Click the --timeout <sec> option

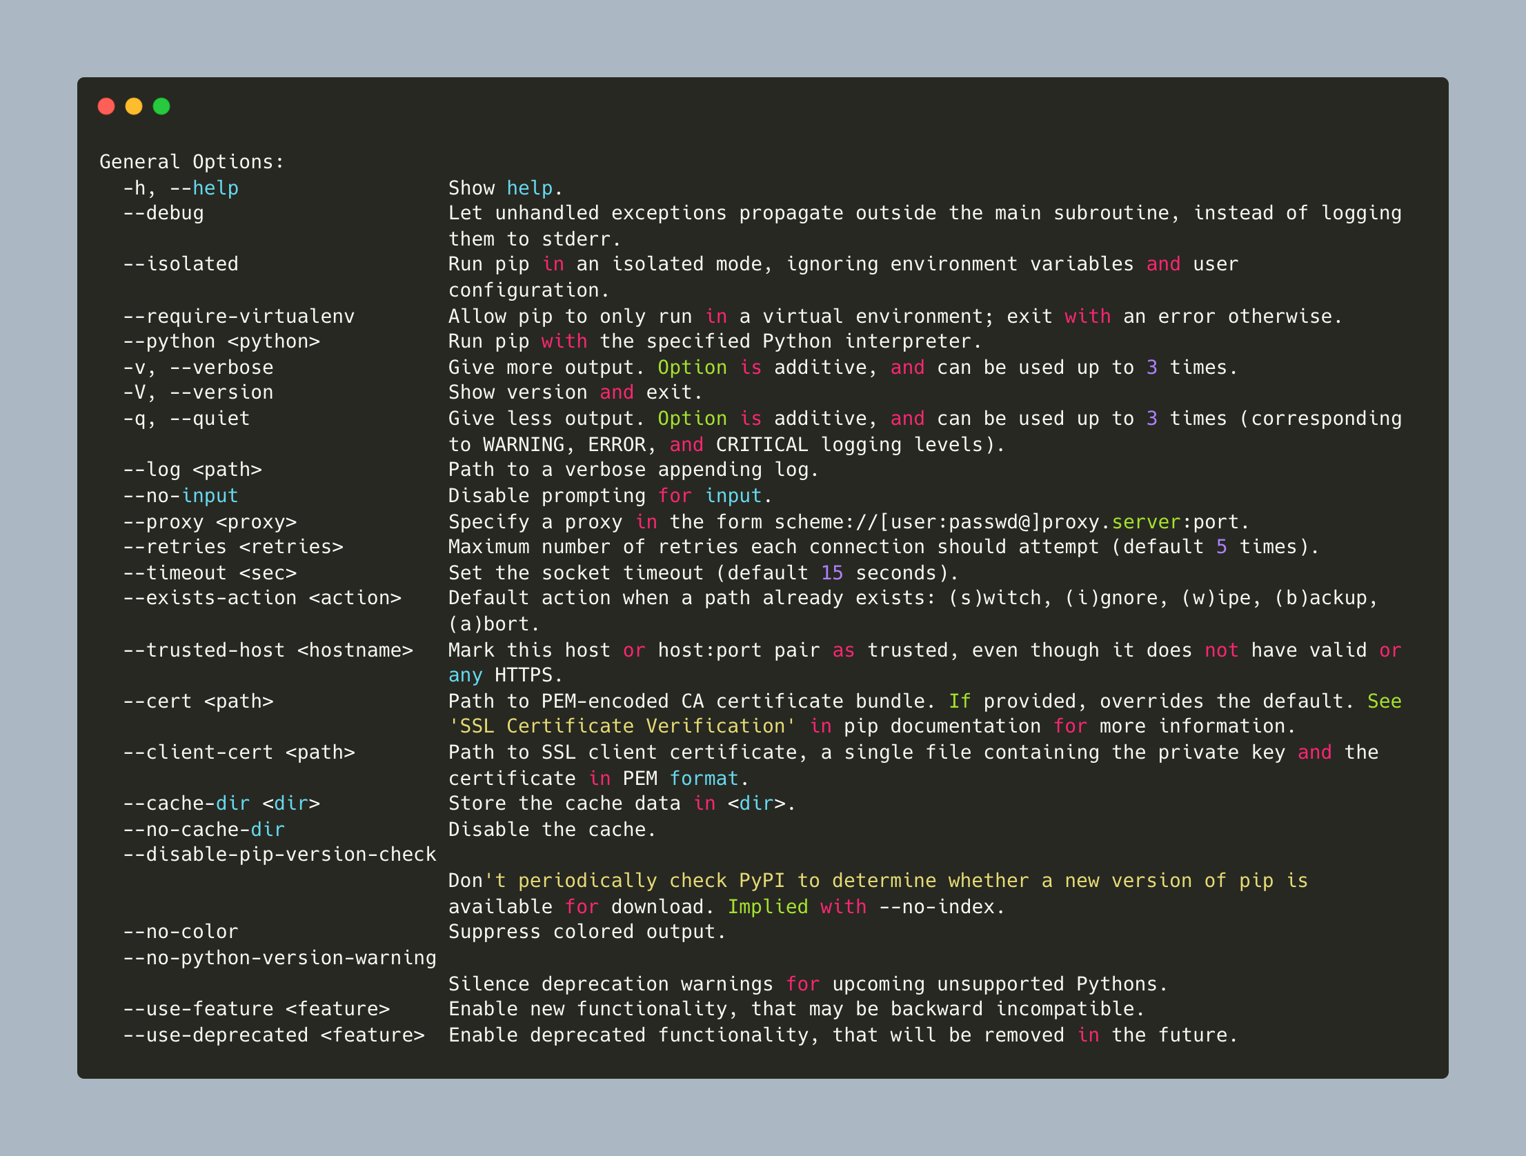(210, 573)
